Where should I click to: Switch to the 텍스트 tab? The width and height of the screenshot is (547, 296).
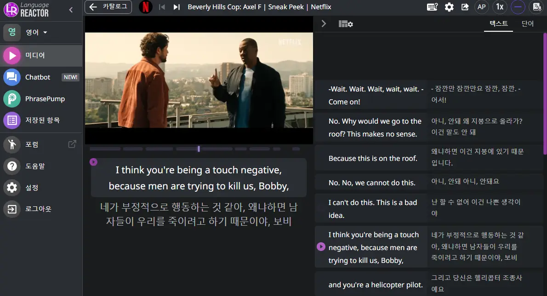[499, 24]
